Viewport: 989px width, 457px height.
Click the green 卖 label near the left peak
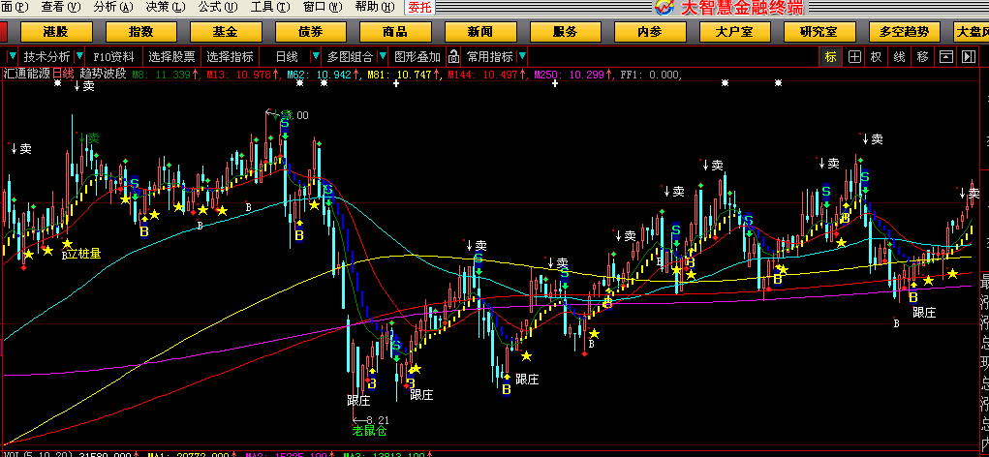pos(89,137)
